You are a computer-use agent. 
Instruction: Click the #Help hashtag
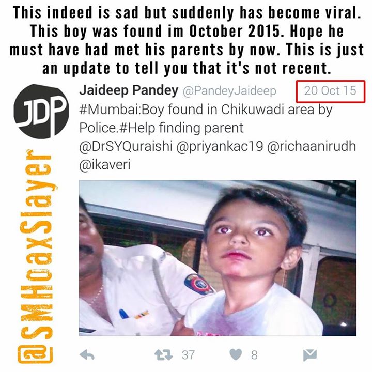pos(137,128)
